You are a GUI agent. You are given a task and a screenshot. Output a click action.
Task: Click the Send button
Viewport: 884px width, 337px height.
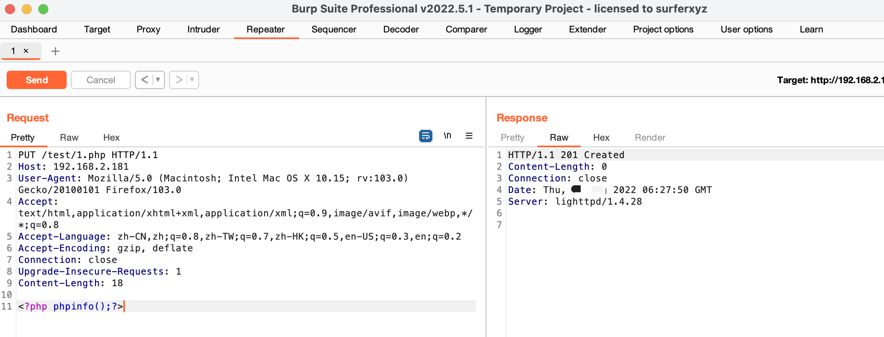37,80
